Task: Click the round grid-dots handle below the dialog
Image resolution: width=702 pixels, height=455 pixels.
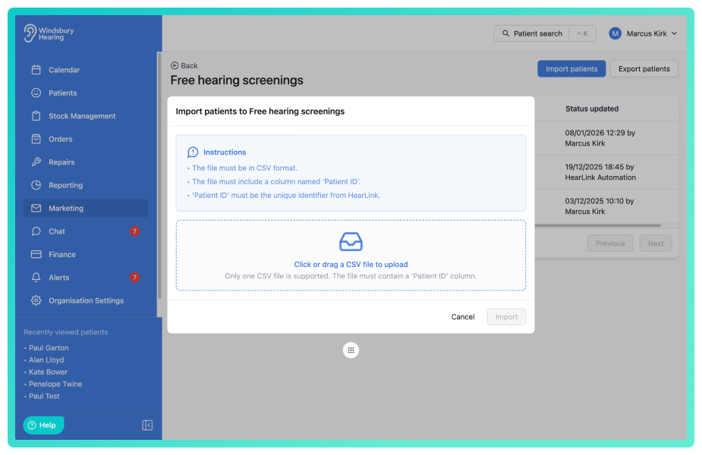Action: (x=351, y=350)
